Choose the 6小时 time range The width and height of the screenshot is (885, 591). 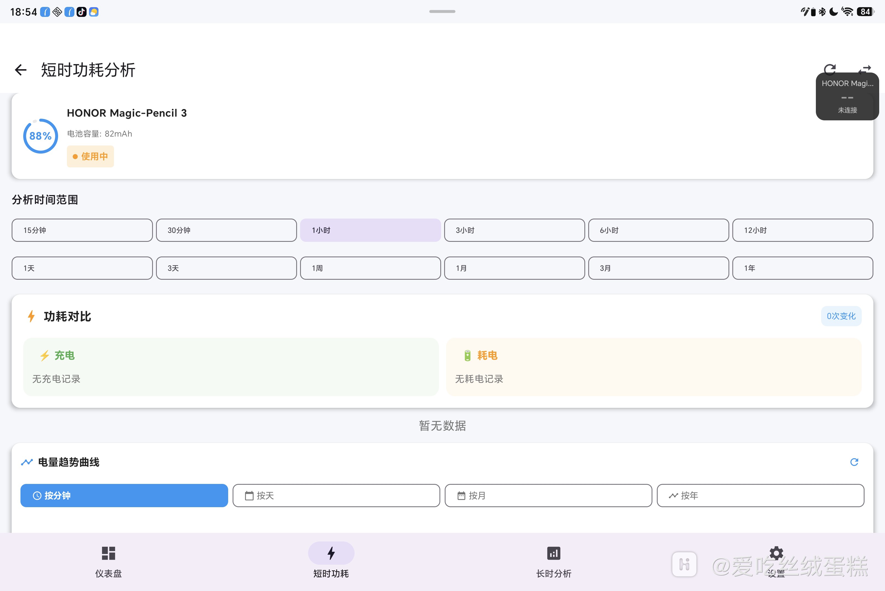pyautogui.click(x=658, y=230)
